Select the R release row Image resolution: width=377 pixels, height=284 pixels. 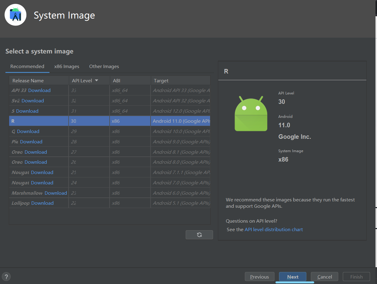(x=110, y=121)
